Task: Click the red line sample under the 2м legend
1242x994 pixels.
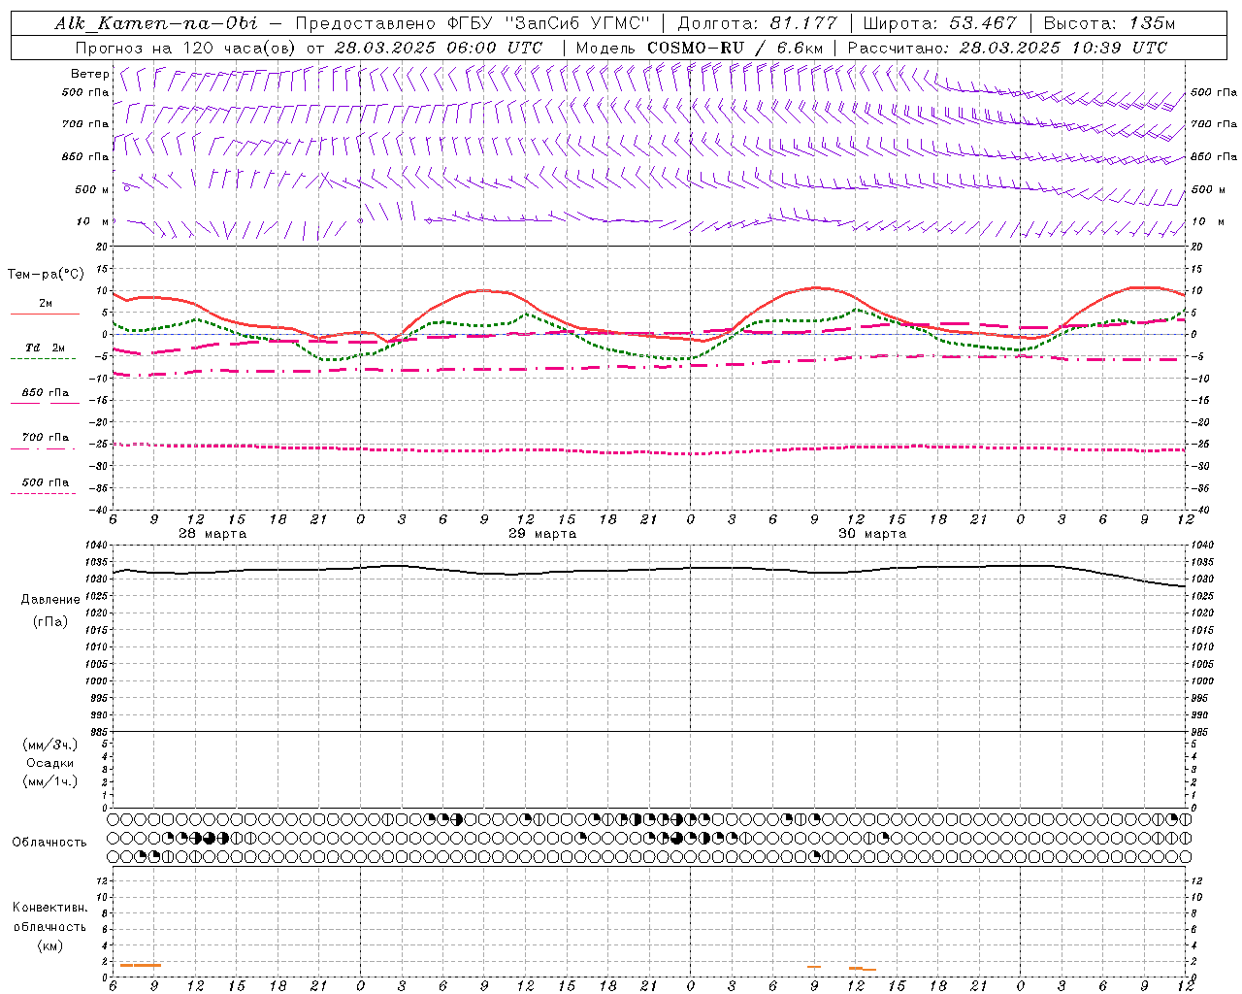Action: coord(45,314)
